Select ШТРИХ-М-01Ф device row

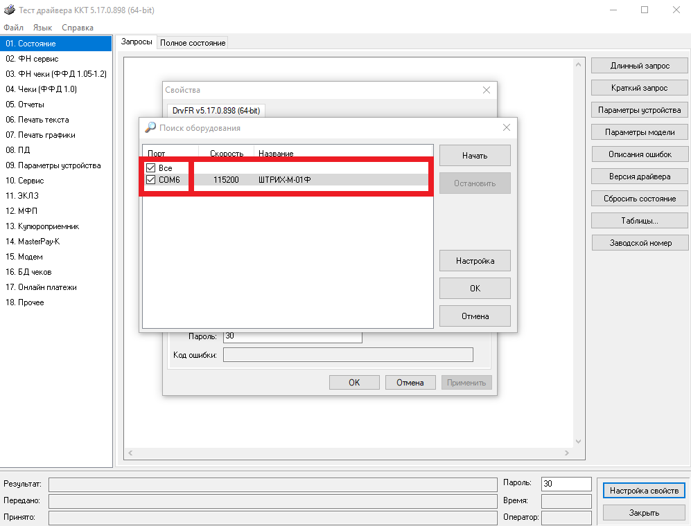(284, 180)
